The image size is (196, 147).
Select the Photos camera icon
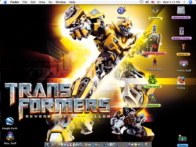tap(182, 138)
